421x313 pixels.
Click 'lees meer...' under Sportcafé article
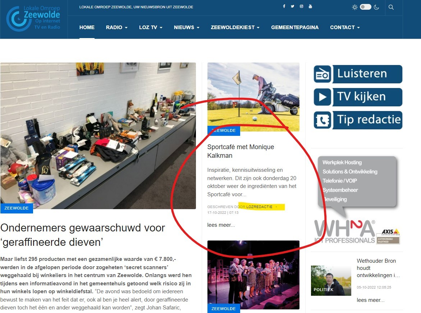[221, 225]
